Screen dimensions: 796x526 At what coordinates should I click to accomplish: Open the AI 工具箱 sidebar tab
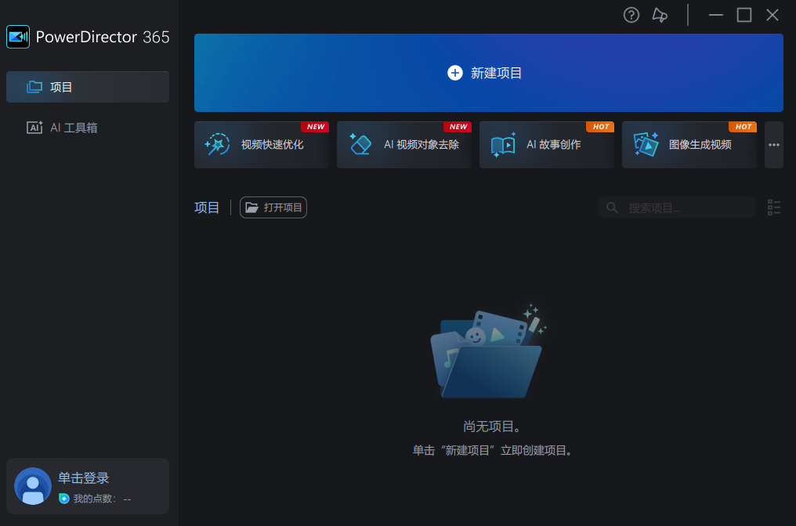click(87, 128)
